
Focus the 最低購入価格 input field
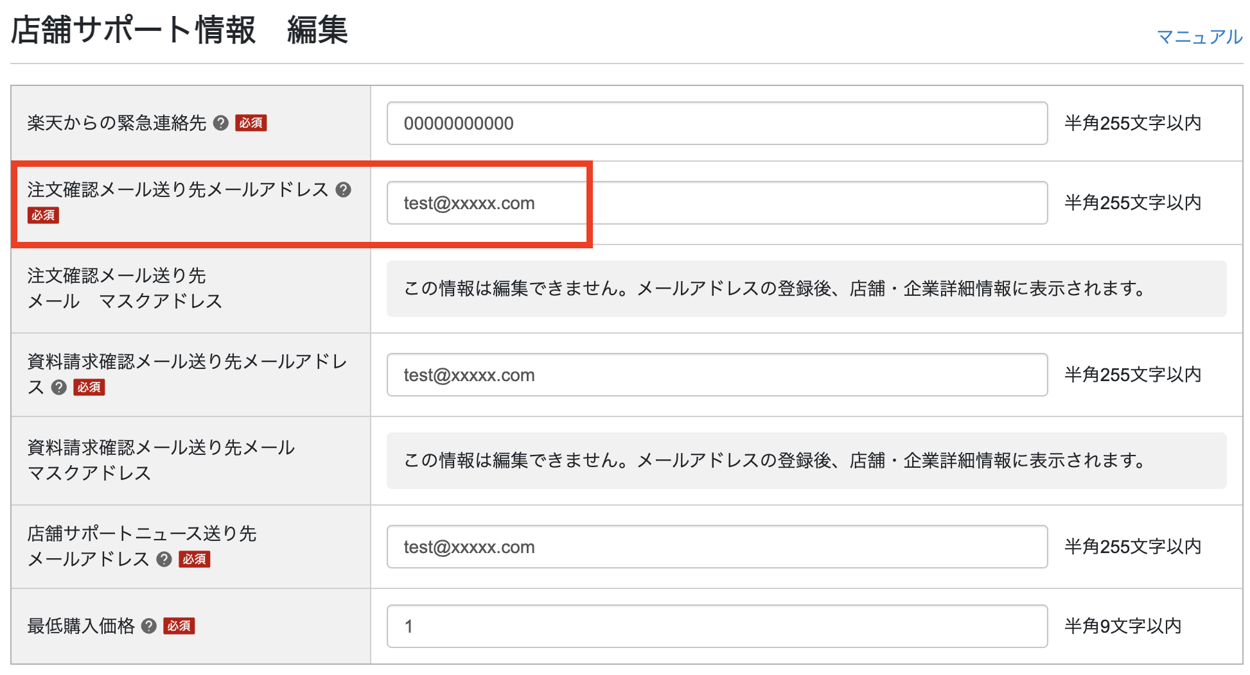point(716,626)
